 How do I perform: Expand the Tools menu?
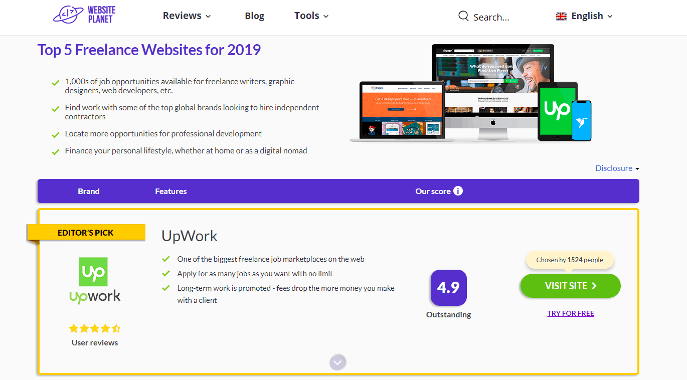[311, 16]
